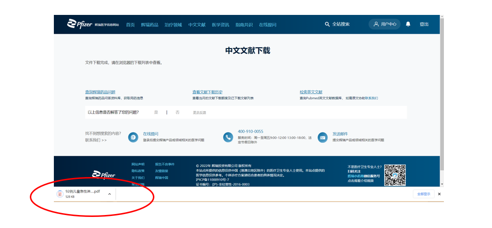Click 点击观看介绍视频 in the footer
This screenshot has width=492, height=228.
(x=361, y=181)
